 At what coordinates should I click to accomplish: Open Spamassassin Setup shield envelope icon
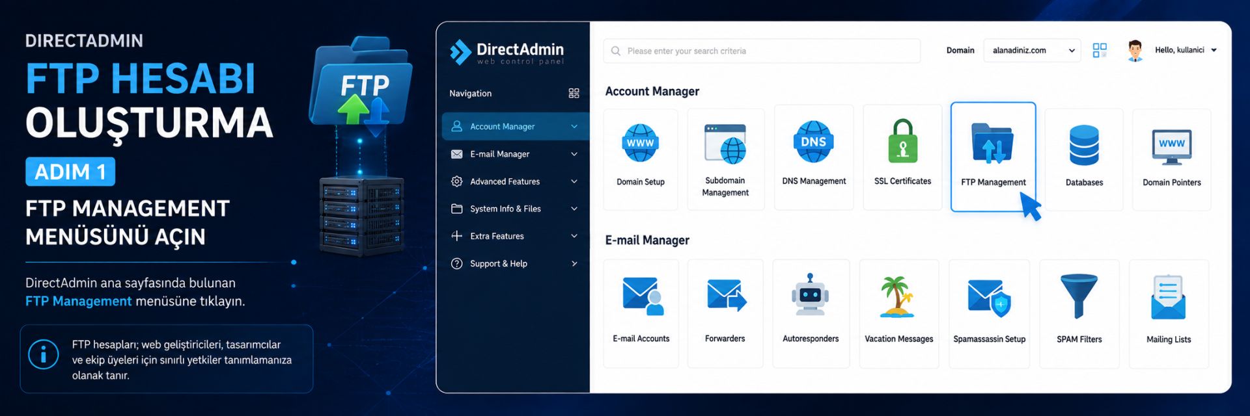(x=989, y=298)
